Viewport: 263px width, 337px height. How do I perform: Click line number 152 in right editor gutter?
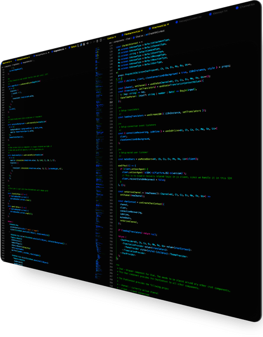112,103
